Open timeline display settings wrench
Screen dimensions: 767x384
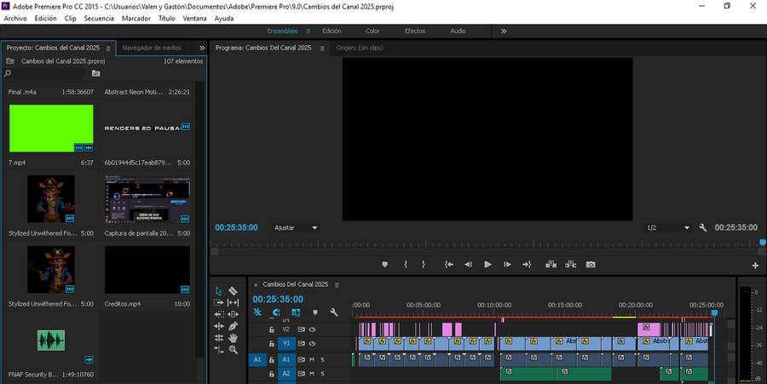(334, 312)
